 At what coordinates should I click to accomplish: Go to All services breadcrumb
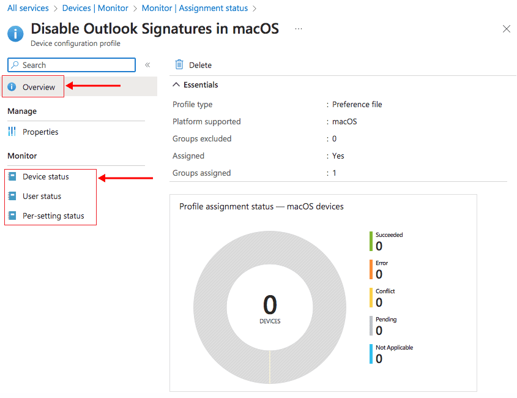28,9
